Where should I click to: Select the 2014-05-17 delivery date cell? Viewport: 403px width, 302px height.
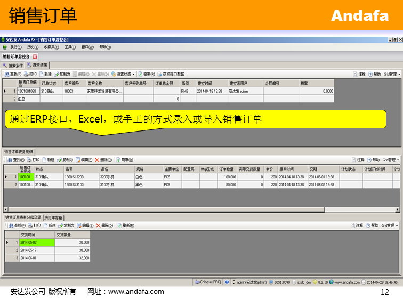tap(37, 250)
